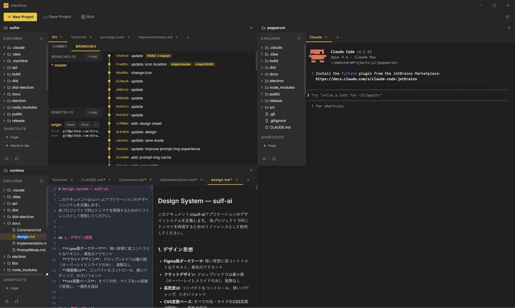Push to origin remote
Screen dimensions: 515x308
(85, 125)
